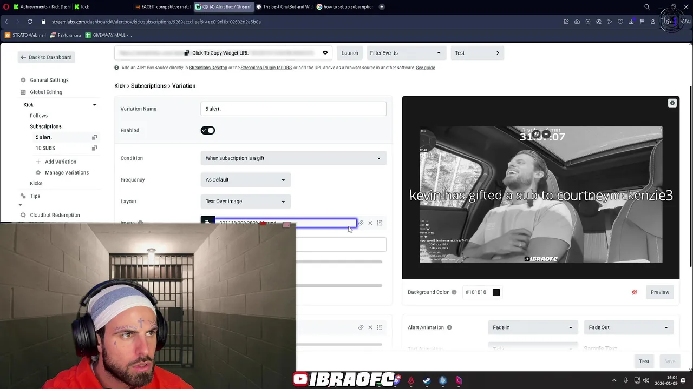This screenshot has height=389, width=693.
Task: Click the Subscriptions breadcrumb
Action: [x=148, y=86]
